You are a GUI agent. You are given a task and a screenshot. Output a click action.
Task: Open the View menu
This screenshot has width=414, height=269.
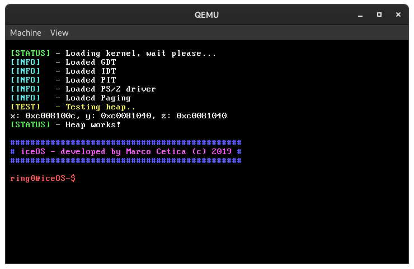(x=59, y=33)
